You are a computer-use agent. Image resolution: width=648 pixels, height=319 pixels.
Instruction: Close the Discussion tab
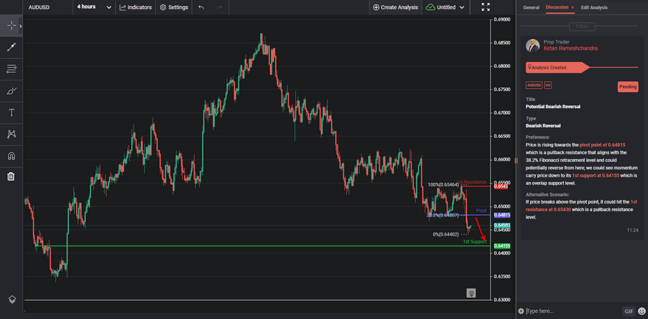coord(572,8)
